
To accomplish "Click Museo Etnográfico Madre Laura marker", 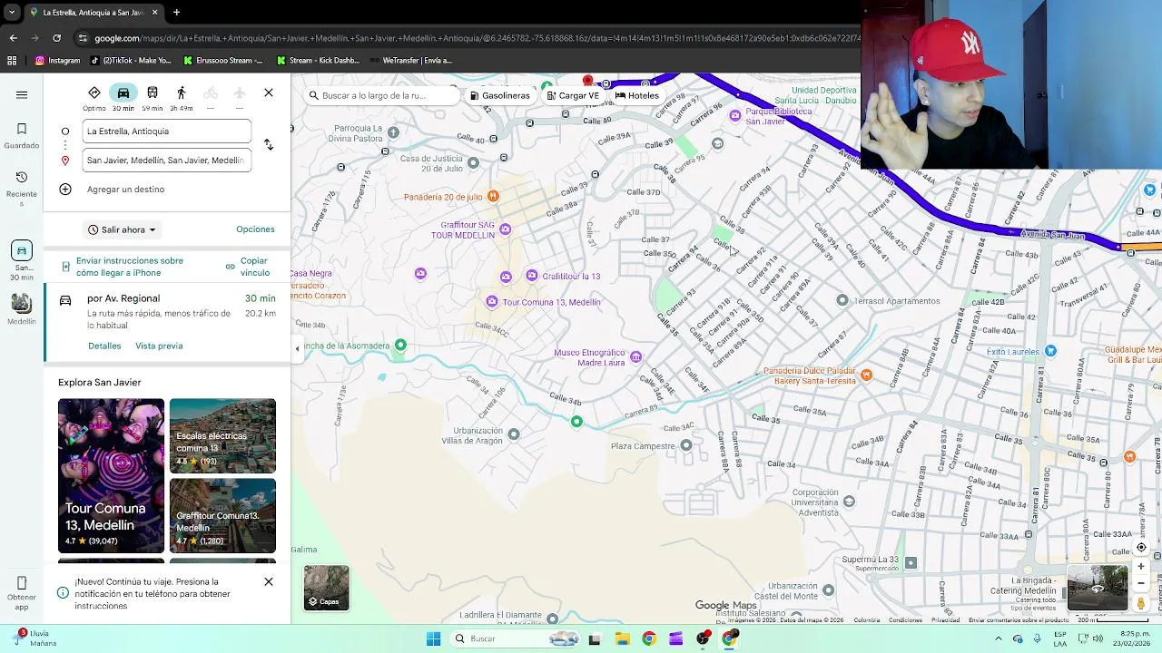I will (x=635, y=357).
